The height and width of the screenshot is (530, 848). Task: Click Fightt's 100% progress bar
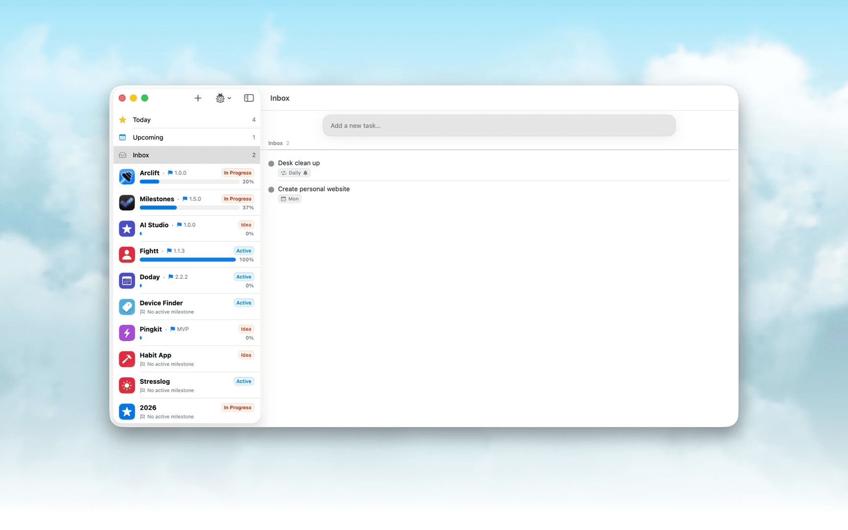click(x=187, y=260)
